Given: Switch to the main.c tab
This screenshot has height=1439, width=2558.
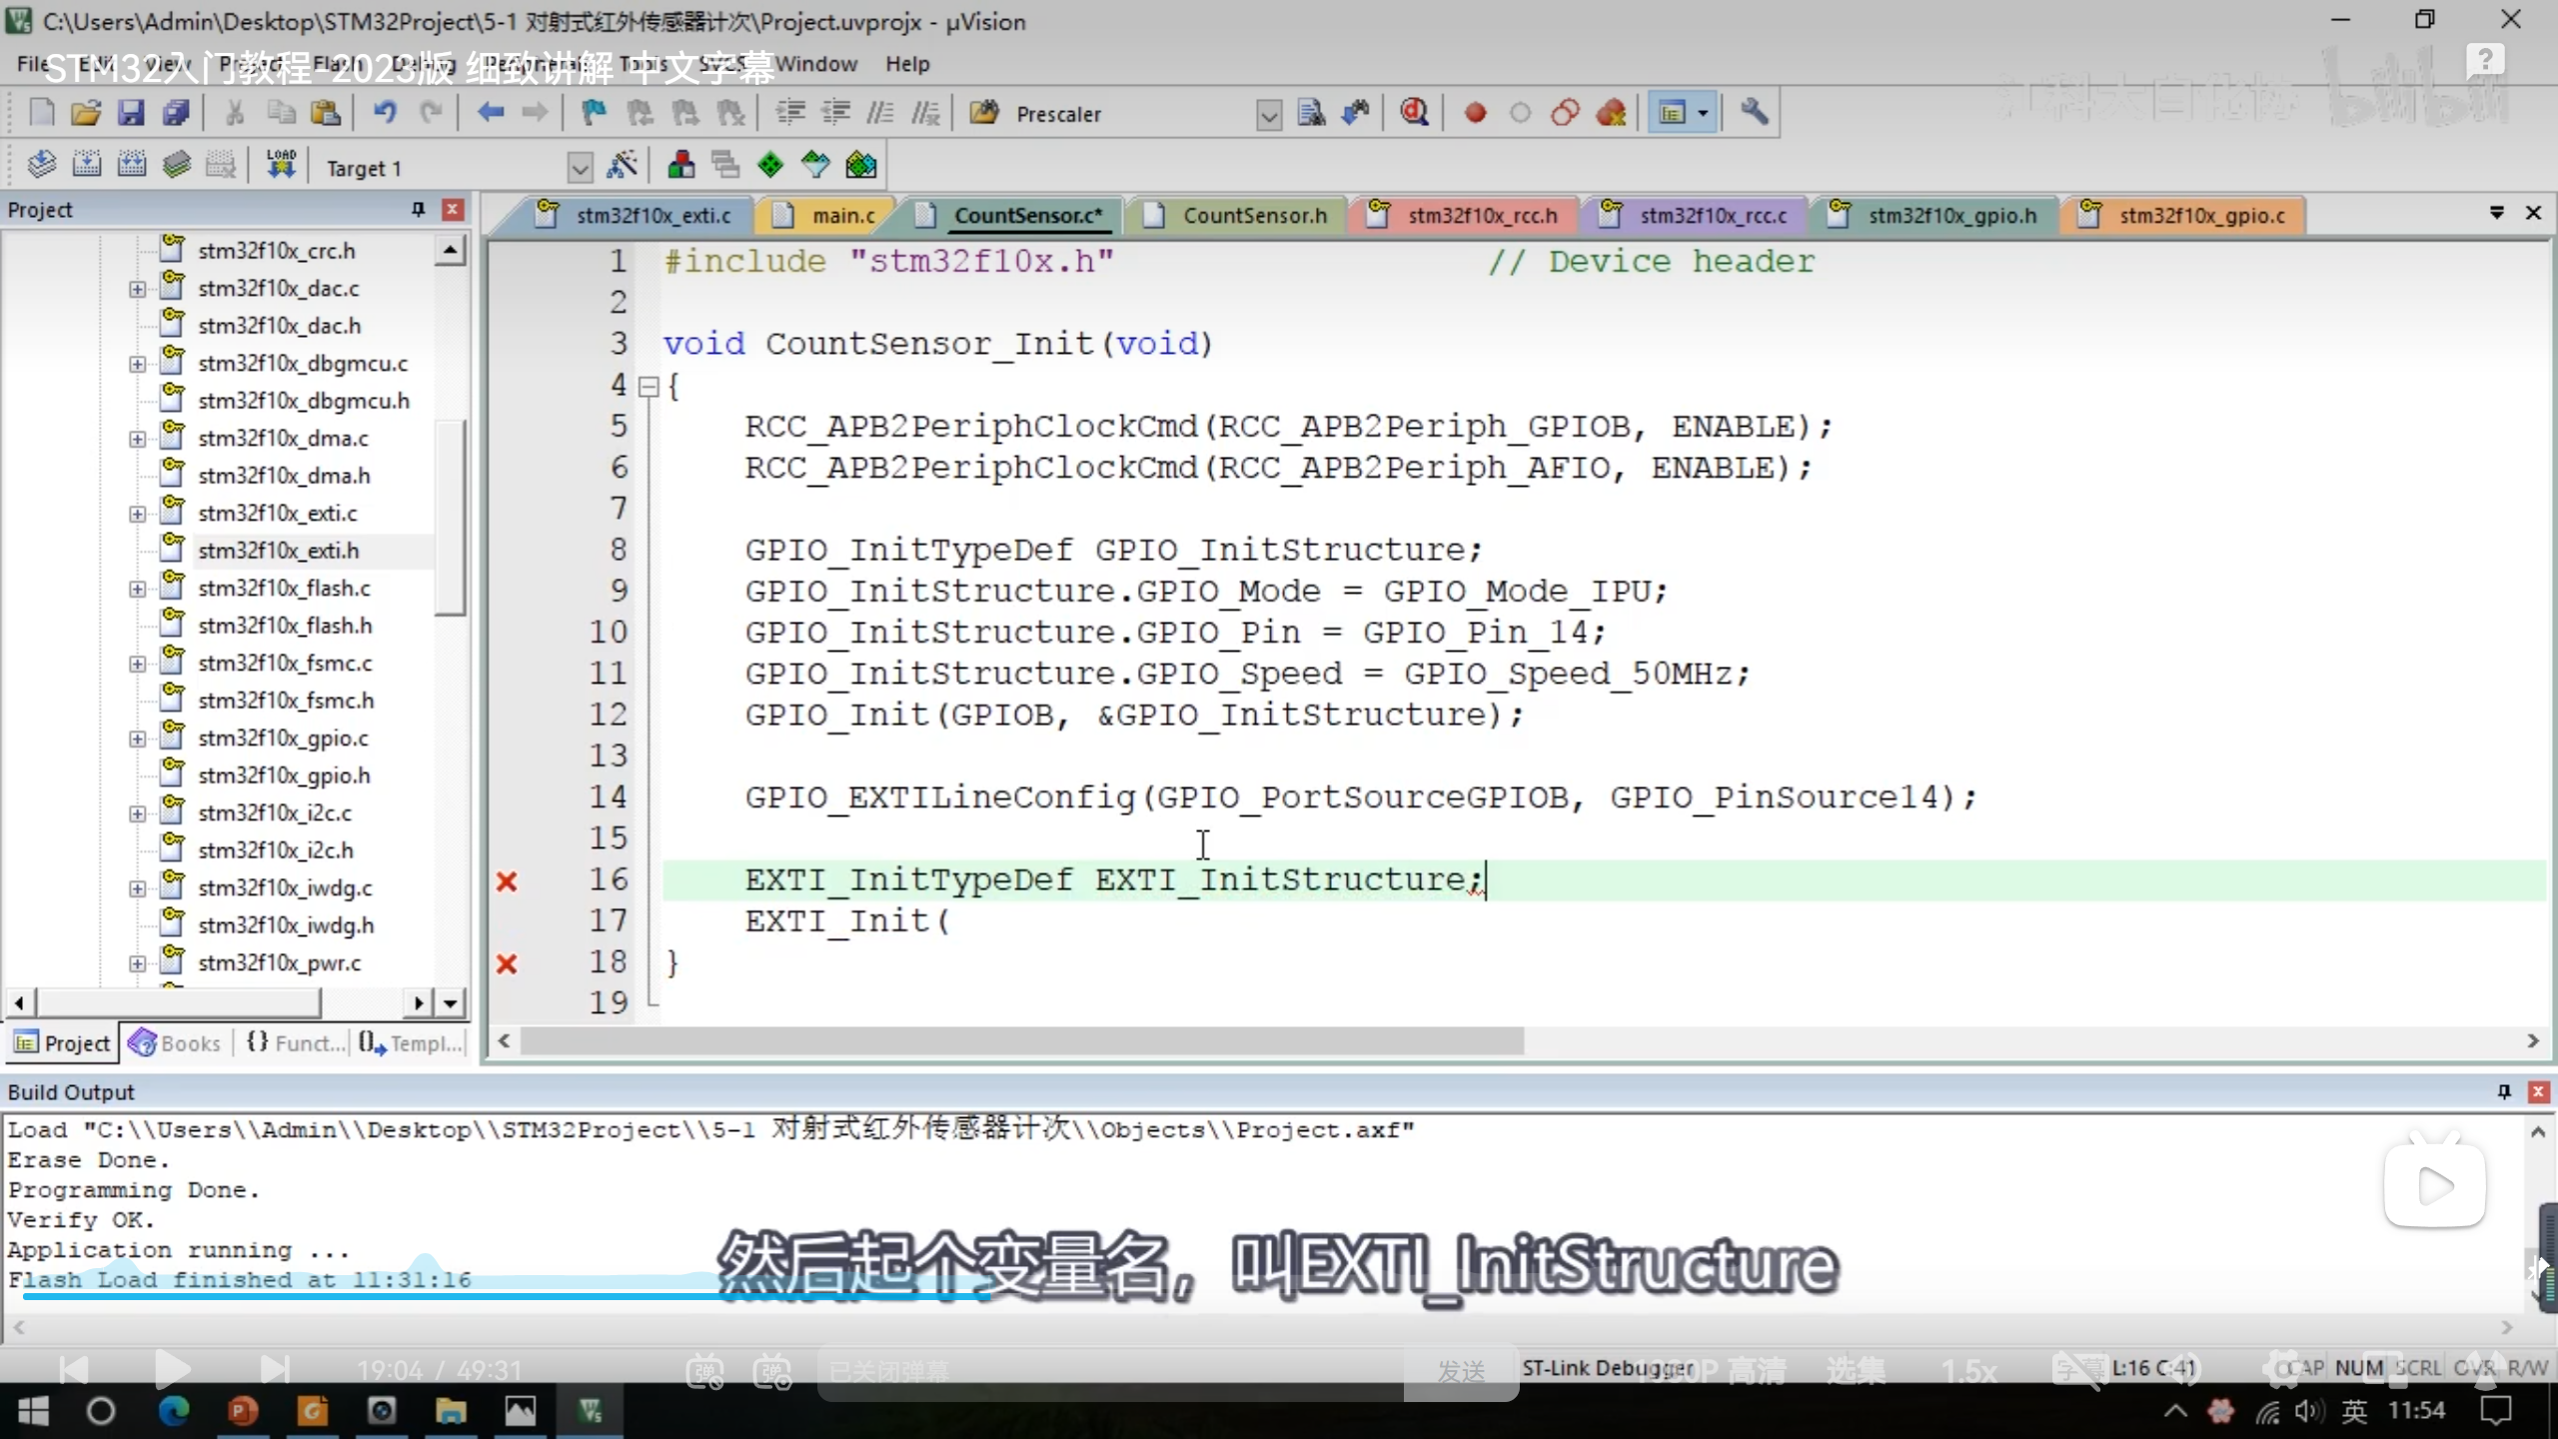Looking at the screenshot, I should pyautogui.click(x=842, y=216).
